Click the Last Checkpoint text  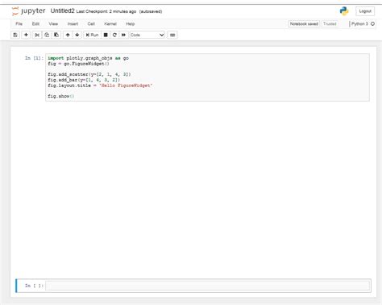106,11
